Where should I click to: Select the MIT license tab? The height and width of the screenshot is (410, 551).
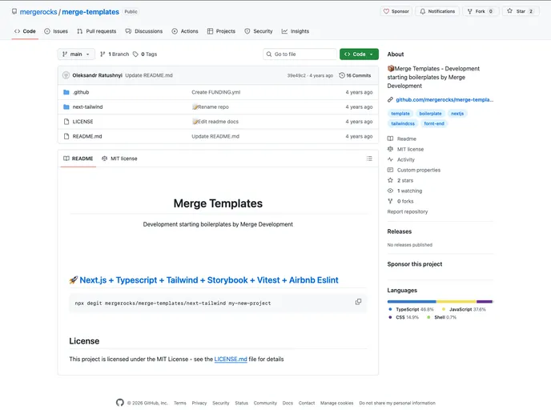tap(119, 159)
